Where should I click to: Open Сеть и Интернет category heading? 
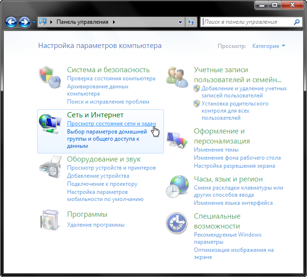(x=95, y=115)
